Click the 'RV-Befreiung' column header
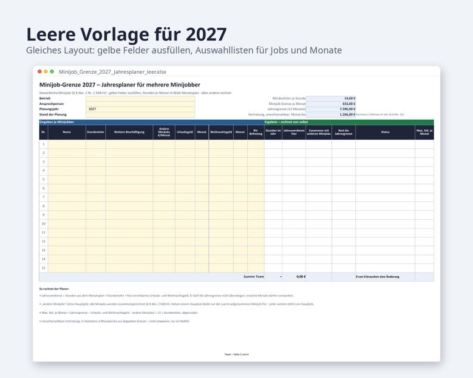This screenshot has width=473, height=378. coord(256,132)
